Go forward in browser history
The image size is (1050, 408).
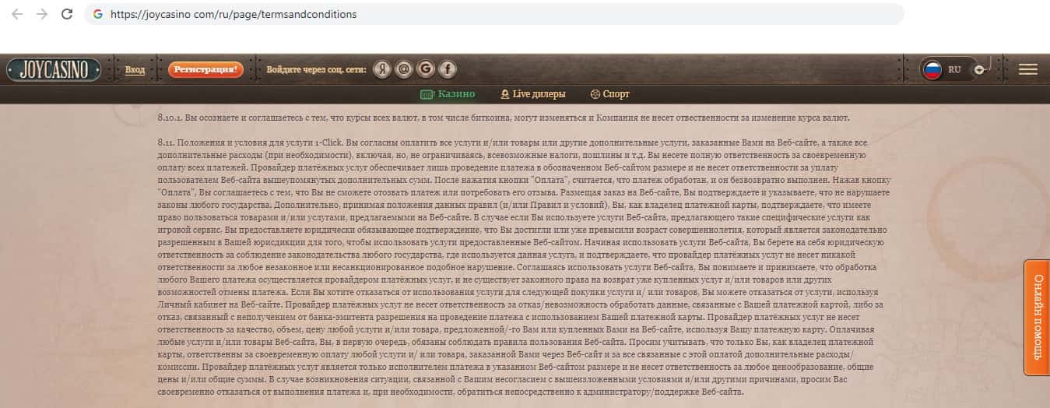coord(42,14)
